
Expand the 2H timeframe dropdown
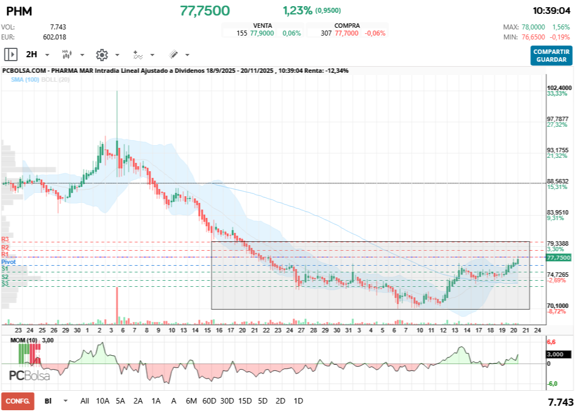tap(47, 54)
